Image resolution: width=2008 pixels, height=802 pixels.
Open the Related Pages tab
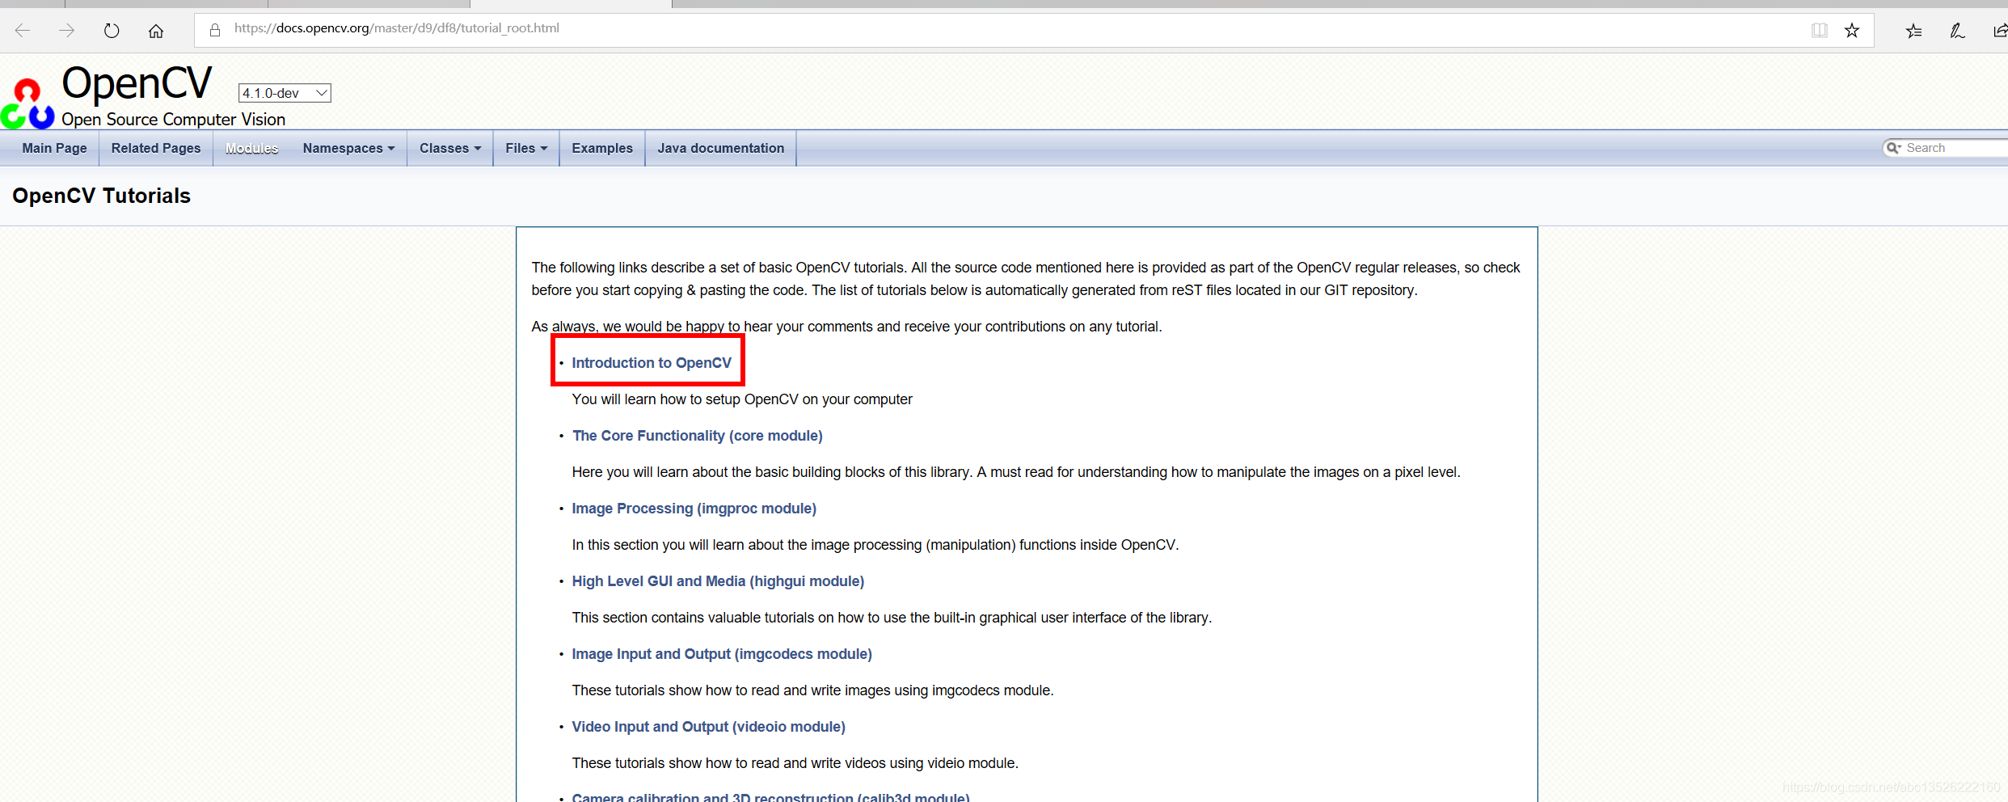pos(156,148)
